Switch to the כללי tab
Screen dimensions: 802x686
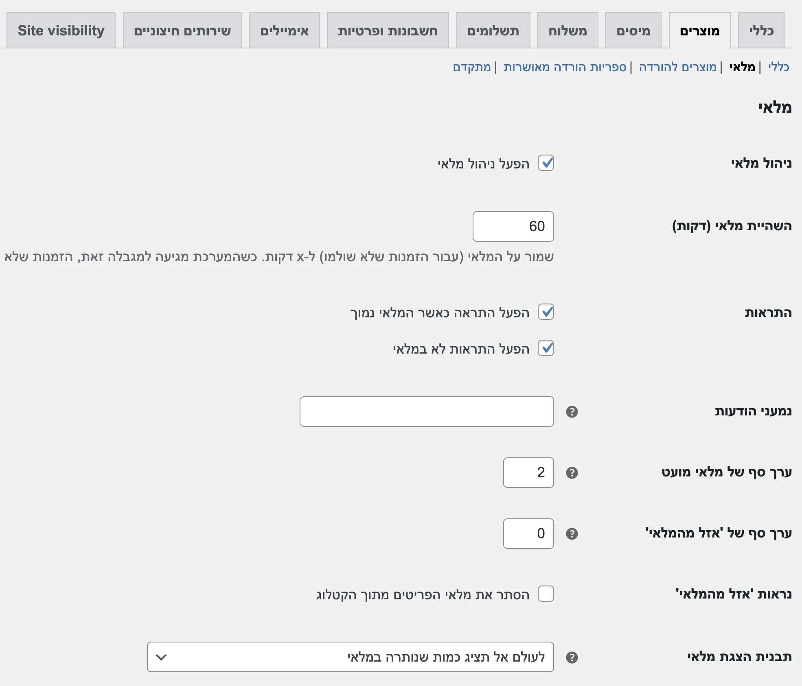pyautogui.click(x=761, y=31)
